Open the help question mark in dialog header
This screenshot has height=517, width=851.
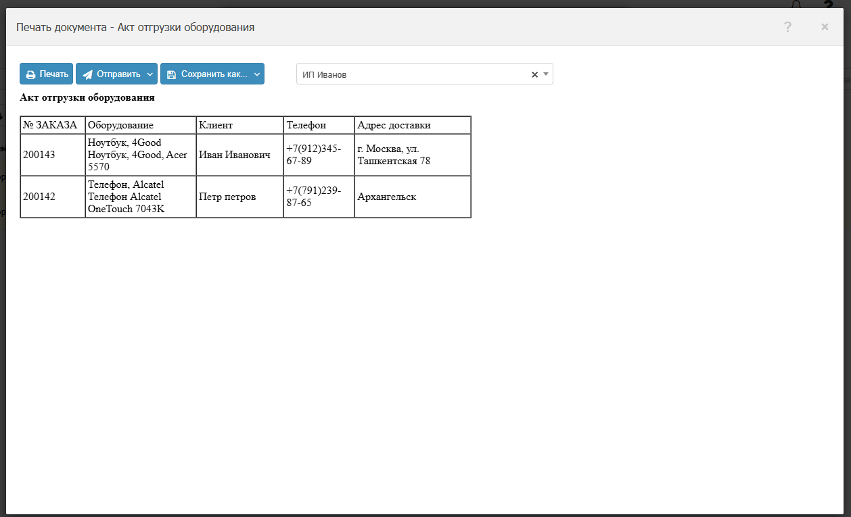[x=787, y=27]
